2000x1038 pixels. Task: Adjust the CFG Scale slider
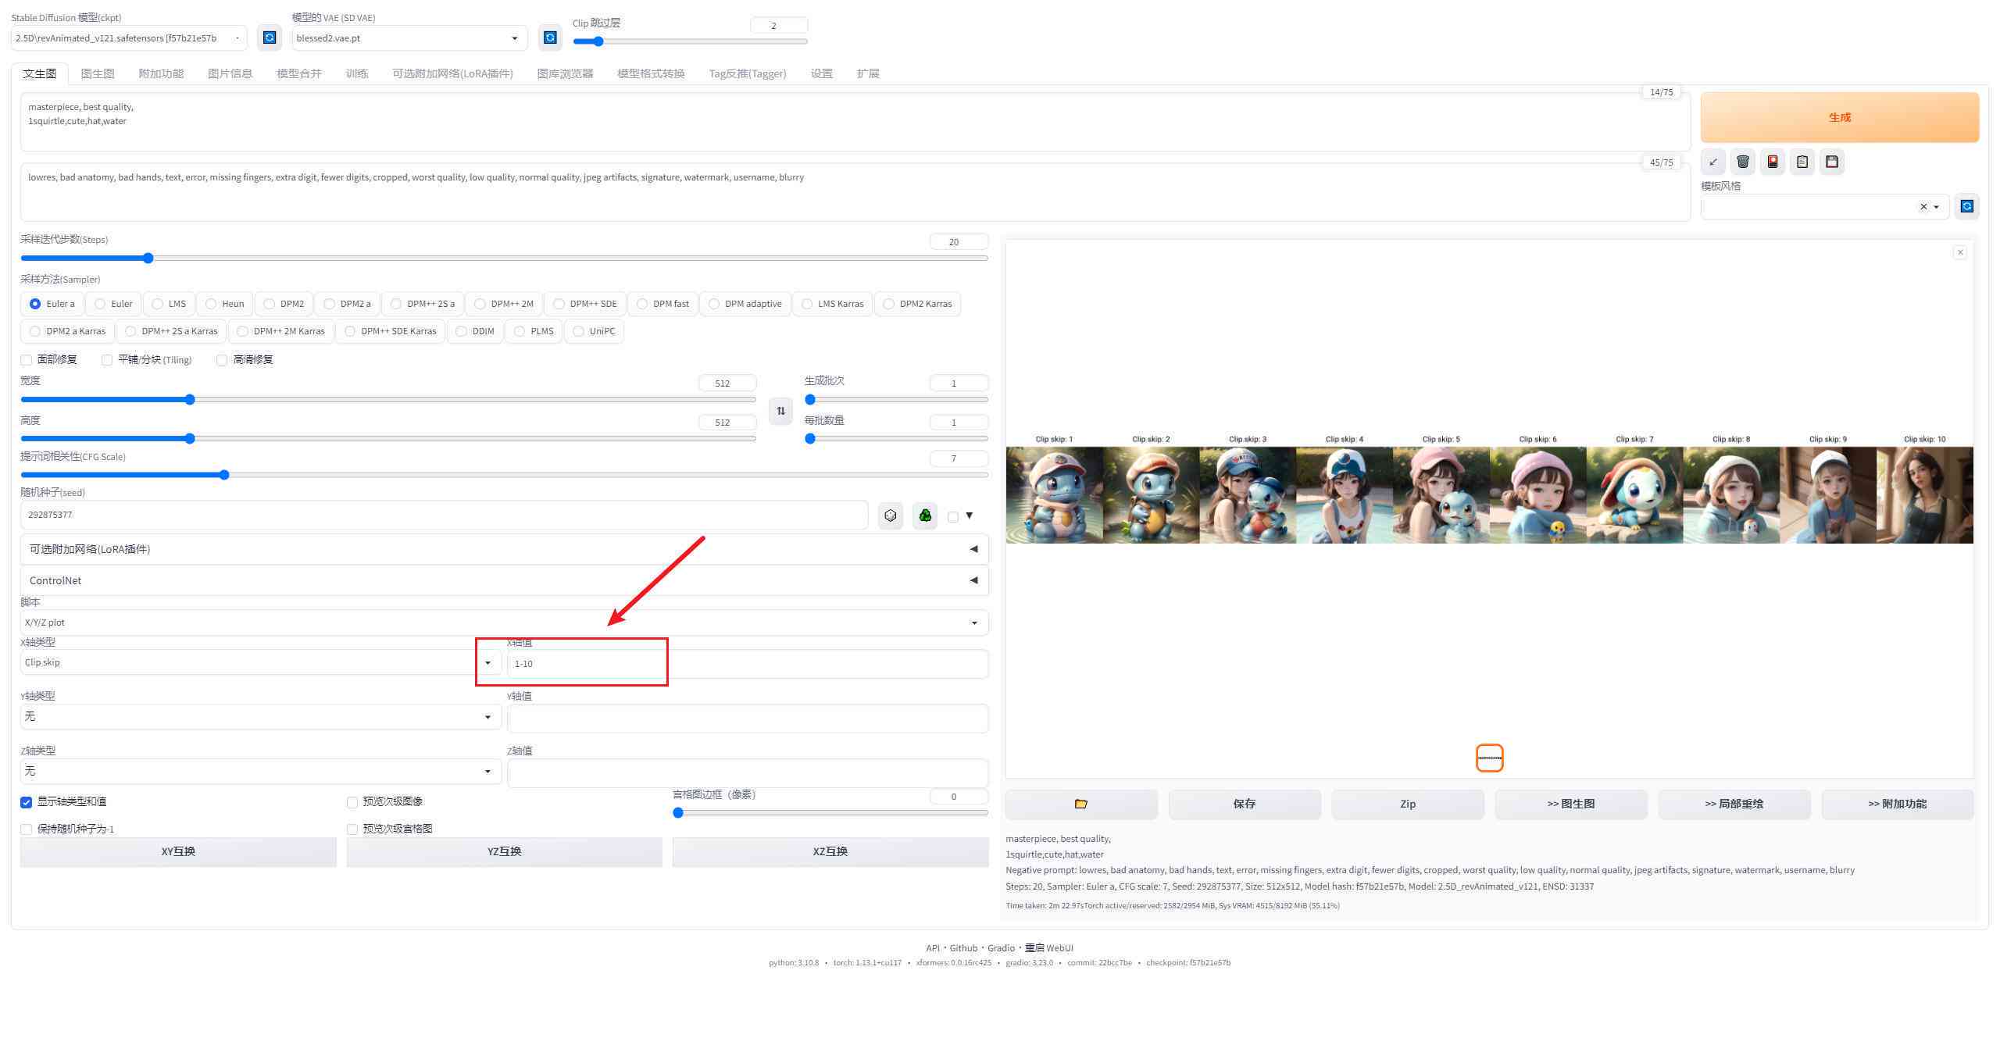pos(504,475)
